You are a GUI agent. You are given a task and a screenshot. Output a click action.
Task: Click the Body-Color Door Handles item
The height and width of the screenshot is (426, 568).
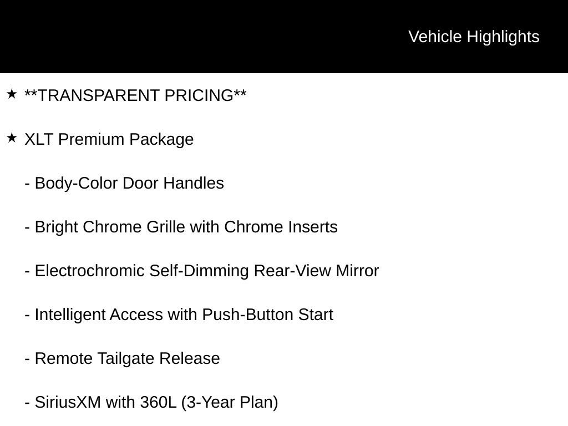(x=124, y=183)
